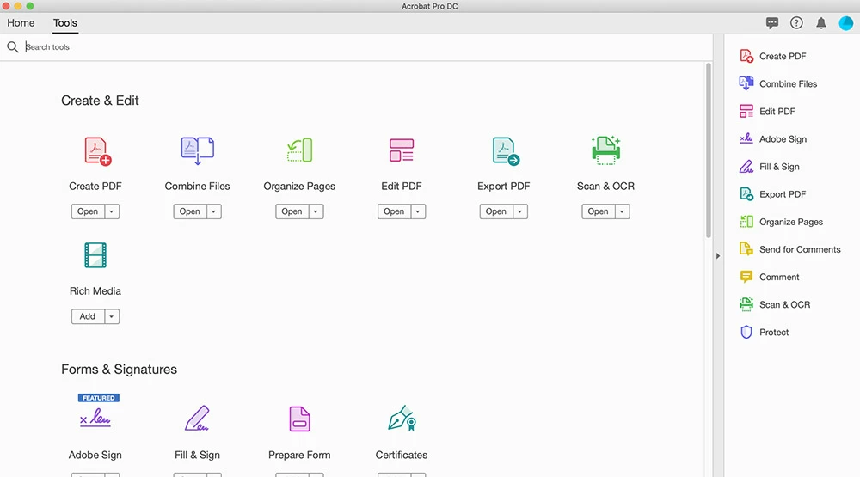The image size is (860, 477).
Task: Click the notifications bell icon
Action: (821, 23)
